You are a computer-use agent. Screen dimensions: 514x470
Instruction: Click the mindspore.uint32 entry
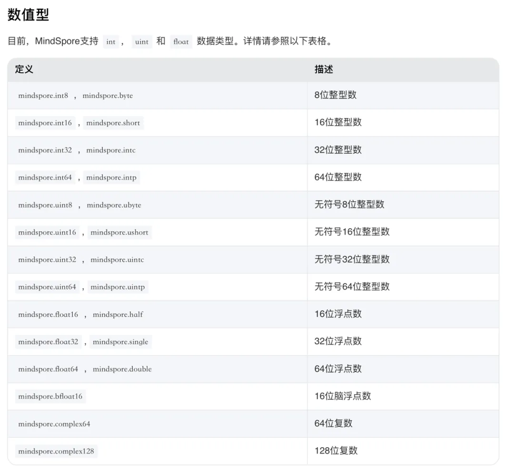47,260
